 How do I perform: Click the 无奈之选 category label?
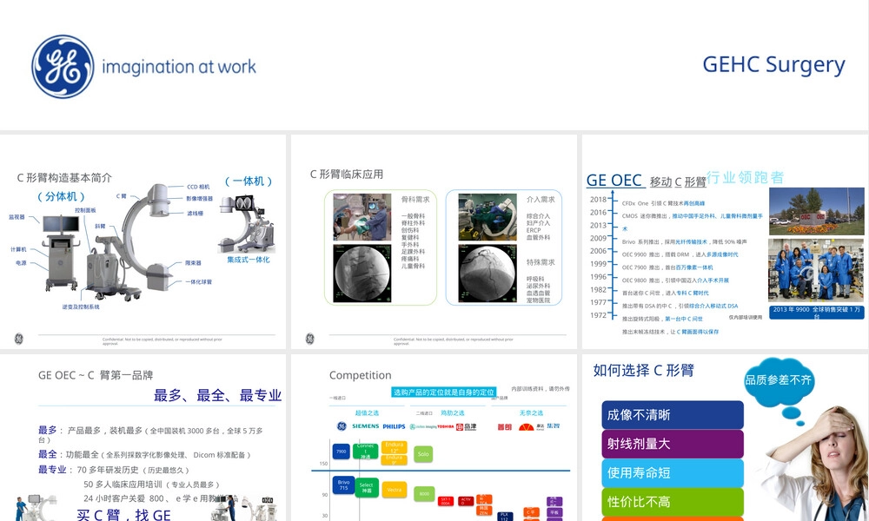point(532,413)
